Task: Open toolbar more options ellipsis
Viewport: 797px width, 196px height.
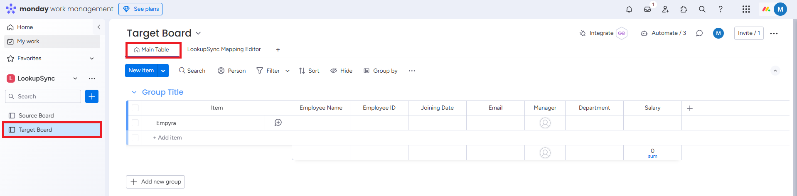Action: [x=412, y=71]
